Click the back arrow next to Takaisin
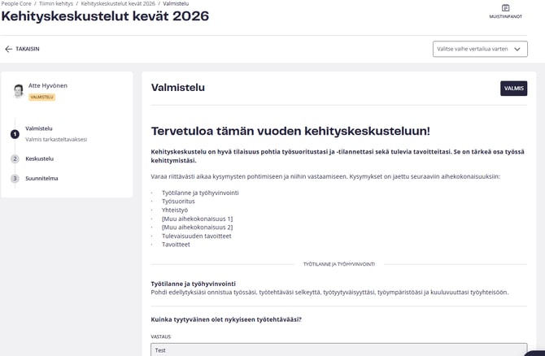The width and height of the screenshot is (545, 356). click(x=8, y=49)
